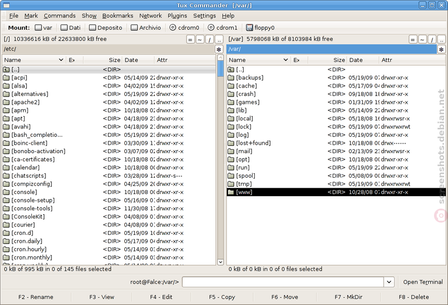The image size is (448, 305).
Task: Click F2 - Rename button
Action: click(x=36, y=297)
